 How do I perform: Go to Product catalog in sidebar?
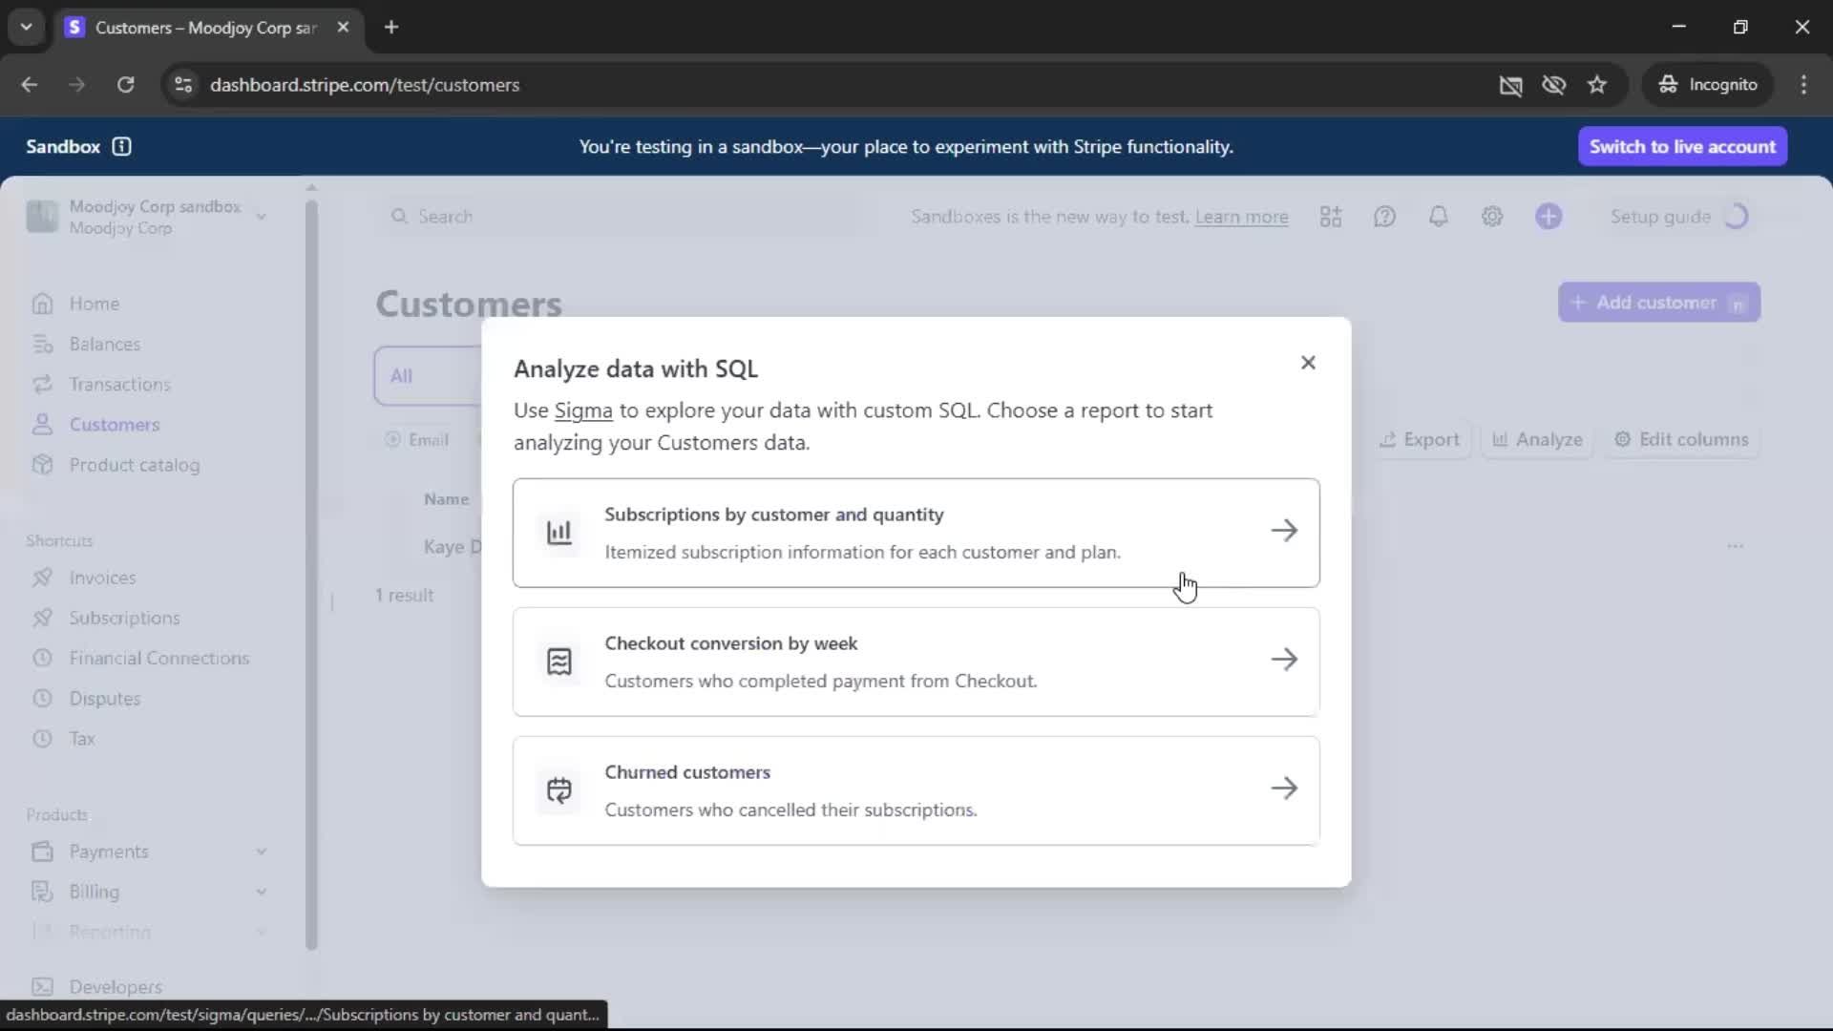tap(134, 465)
